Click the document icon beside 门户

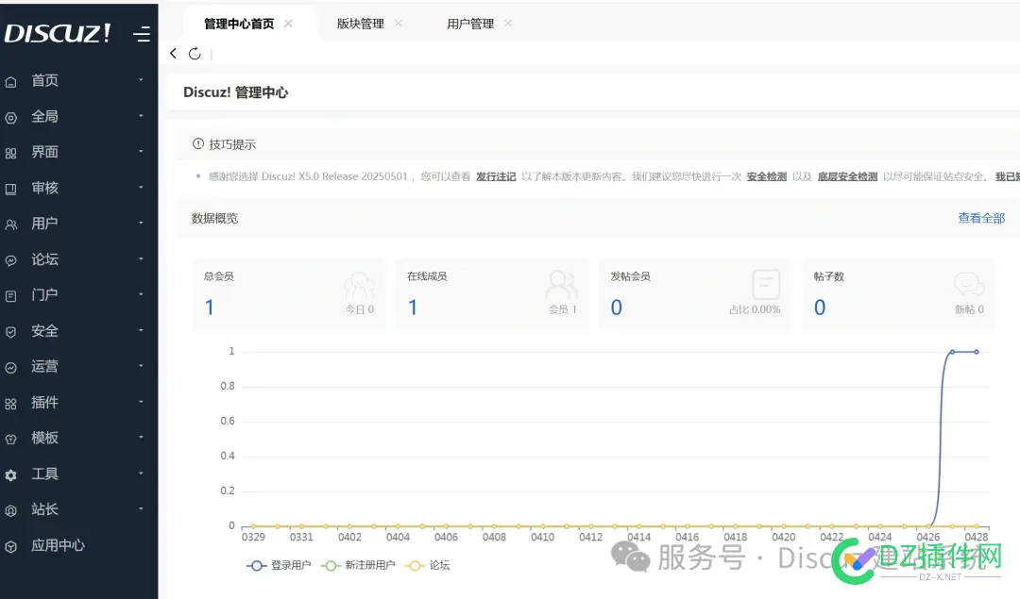click(11, 296)
